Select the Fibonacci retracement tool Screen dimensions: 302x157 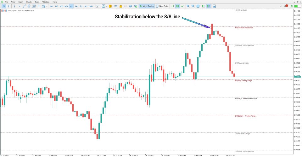[x=34, y=6]
